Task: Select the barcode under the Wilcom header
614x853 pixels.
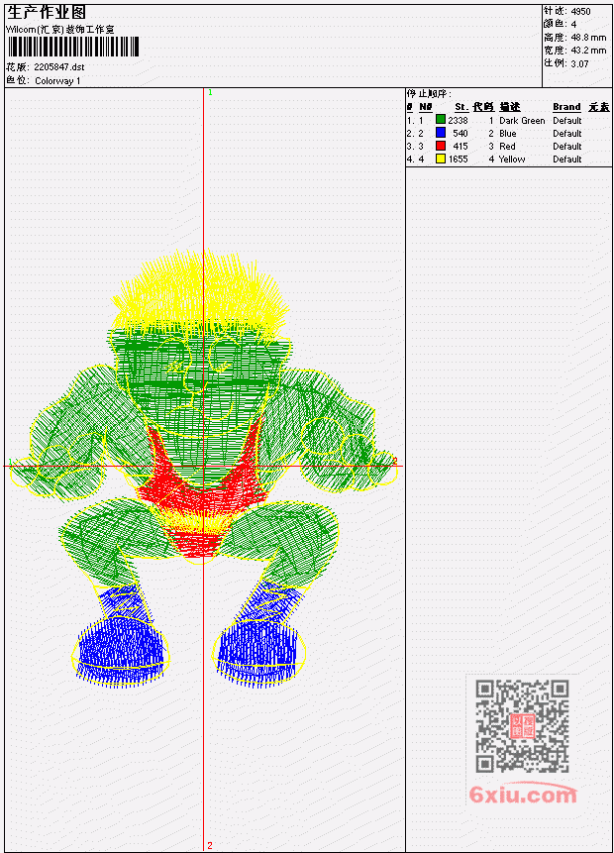Action: click(73, 47)
